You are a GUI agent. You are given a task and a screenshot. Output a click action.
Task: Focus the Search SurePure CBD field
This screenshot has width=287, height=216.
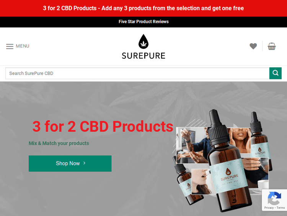[137, 73]
